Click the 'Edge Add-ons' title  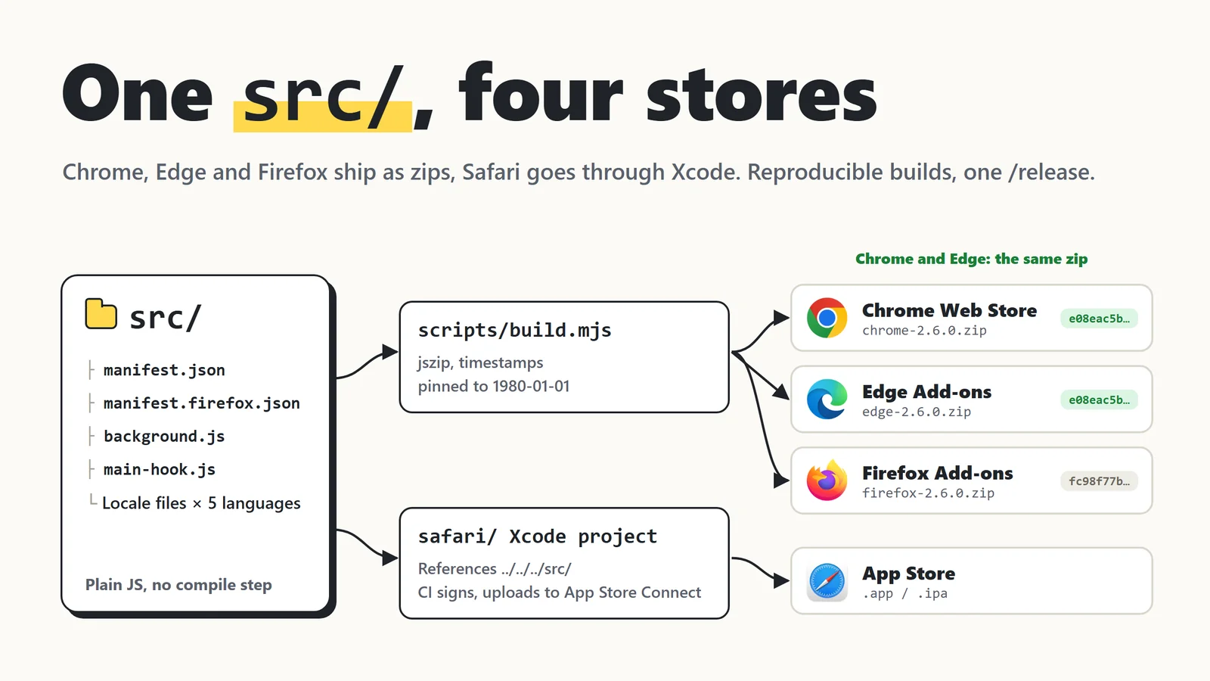926,392
